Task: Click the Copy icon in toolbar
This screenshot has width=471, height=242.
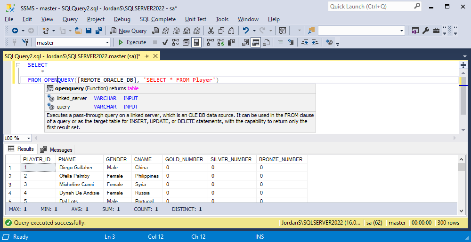Action: (221, 31)
